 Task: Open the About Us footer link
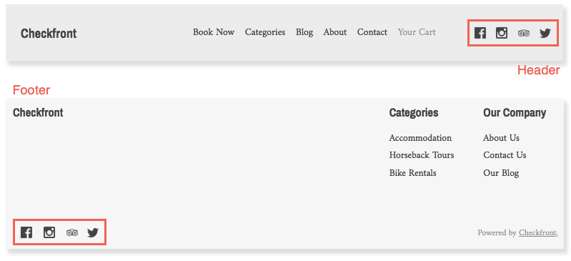501,138
